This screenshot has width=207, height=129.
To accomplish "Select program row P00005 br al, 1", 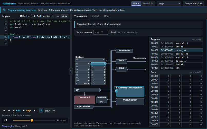I will pyautogui.click(x=176, y=61).
